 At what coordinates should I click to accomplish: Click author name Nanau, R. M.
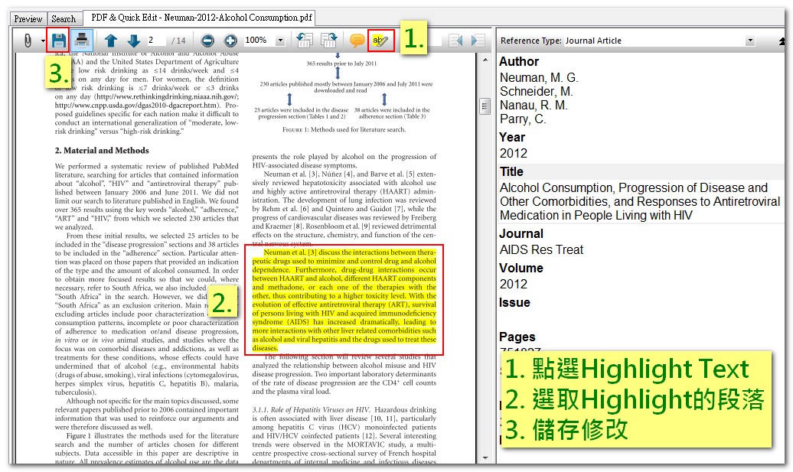click(534, 105)
